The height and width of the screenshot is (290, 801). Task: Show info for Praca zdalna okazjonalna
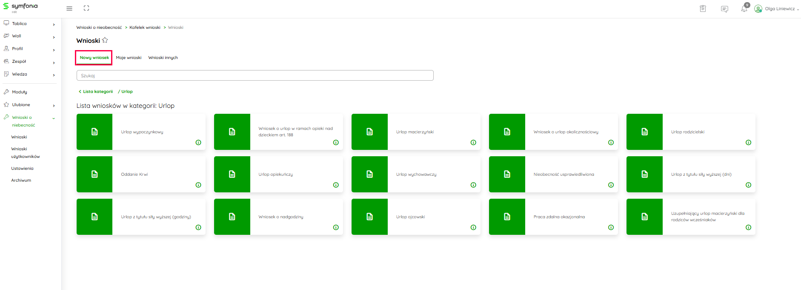(x=611, y=228)
